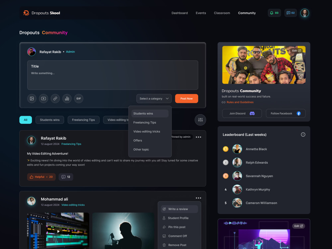Choose Students wins in category dropdown

[x=150, y=114]
